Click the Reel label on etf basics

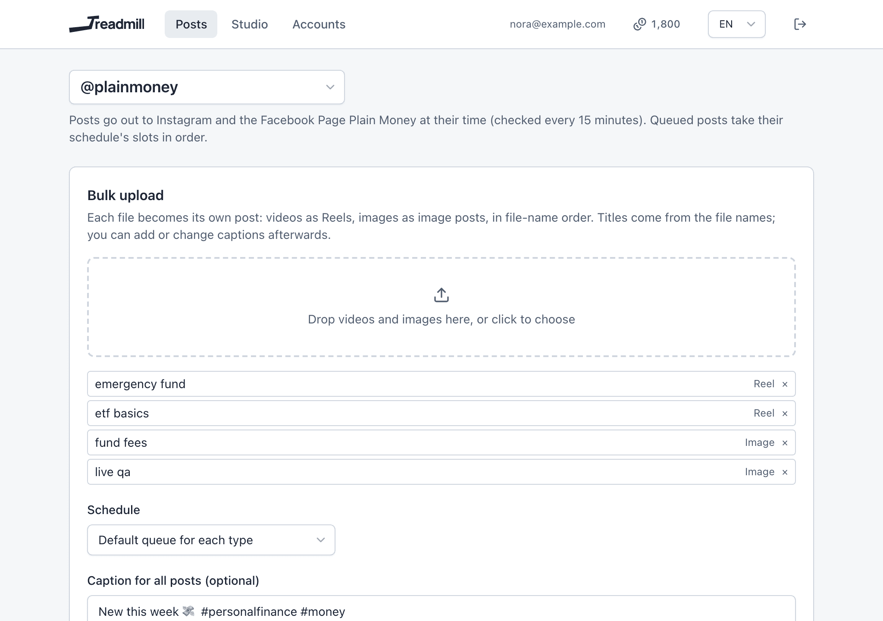pos(764,413)
